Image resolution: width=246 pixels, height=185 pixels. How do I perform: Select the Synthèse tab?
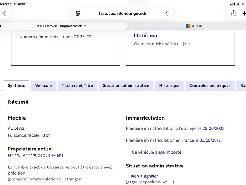tap(17, 86)
